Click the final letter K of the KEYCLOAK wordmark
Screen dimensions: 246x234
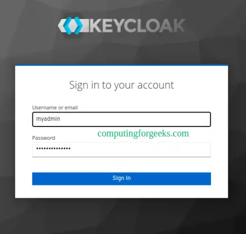(178, 26)
